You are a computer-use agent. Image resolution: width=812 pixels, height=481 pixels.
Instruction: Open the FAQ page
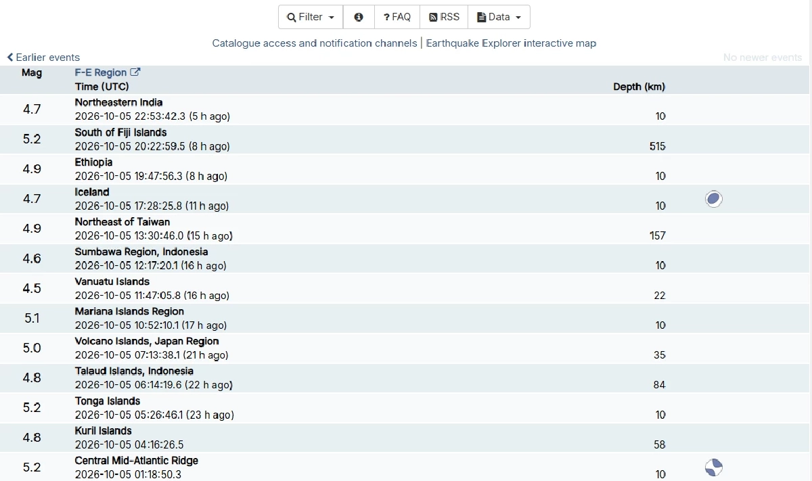tap(397, 17)
